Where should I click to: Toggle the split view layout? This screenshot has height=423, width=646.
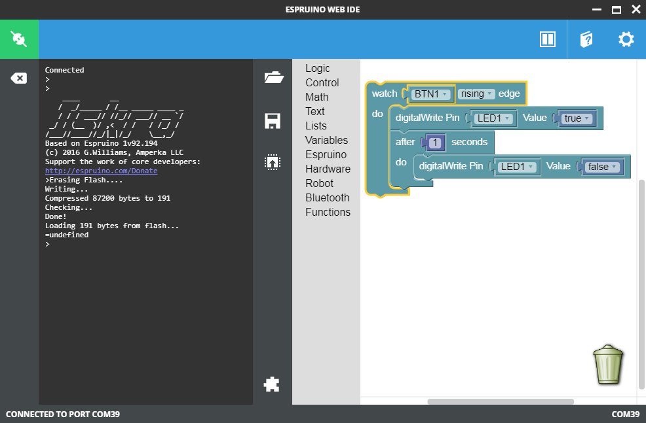coord(548,39)
